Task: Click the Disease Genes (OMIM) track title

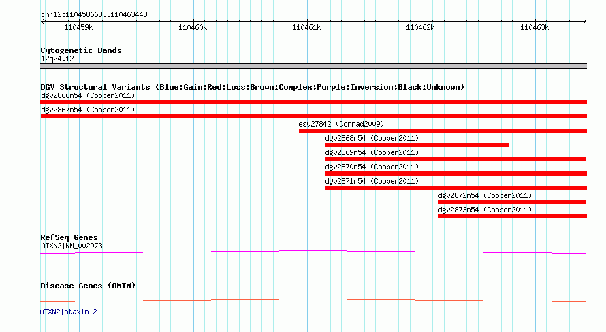Action: pyautogui.click(x=88, y=286)
